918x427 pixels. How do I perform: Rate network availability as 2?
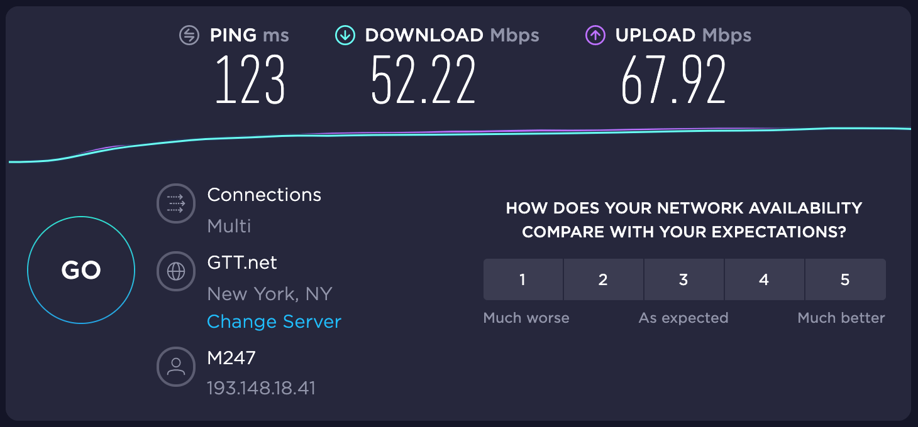click(x=603, y=279)
